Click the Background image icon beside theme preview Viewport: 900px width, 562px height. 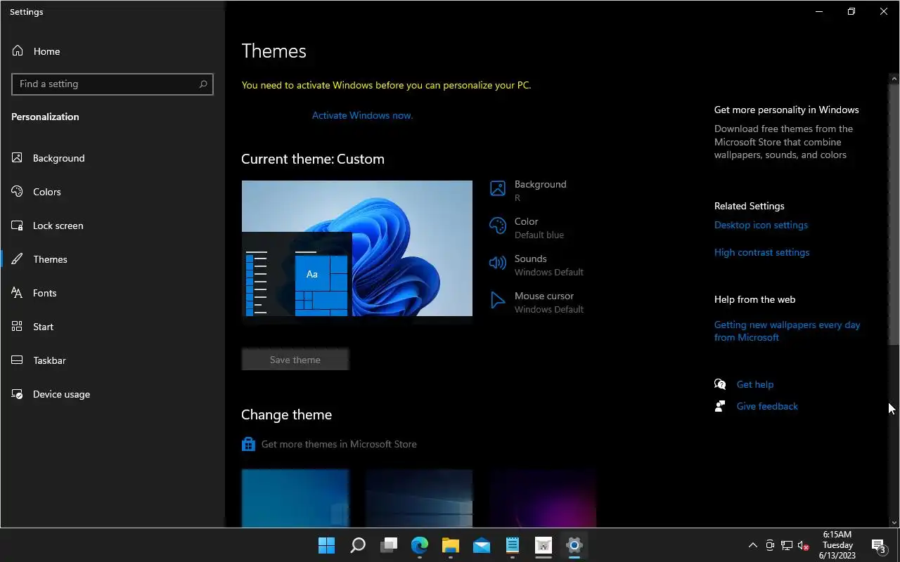pyautogui.click(x=498, y=188)
